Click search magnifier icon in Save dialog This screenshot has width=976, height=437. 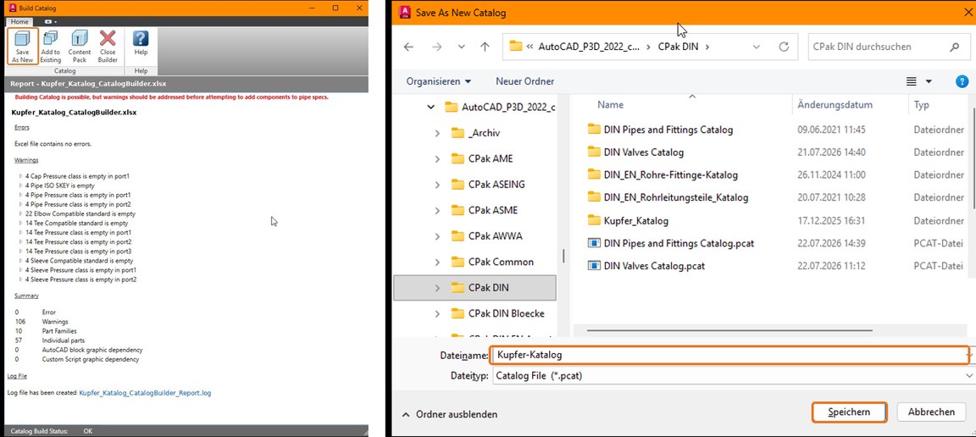(x=955, y=47)
